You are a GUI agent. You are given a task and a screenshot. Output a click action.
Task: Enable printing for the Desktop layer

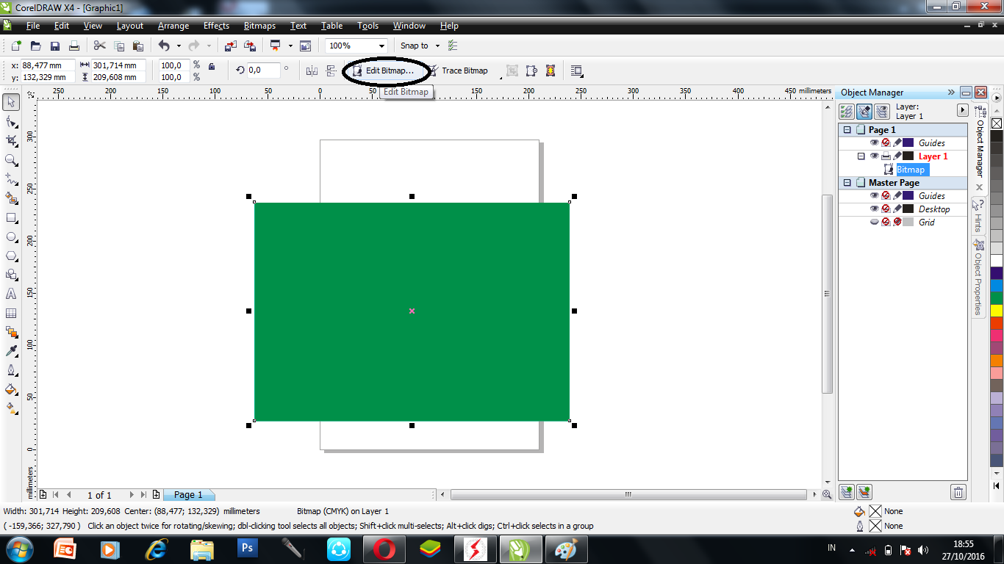(886, 208)
